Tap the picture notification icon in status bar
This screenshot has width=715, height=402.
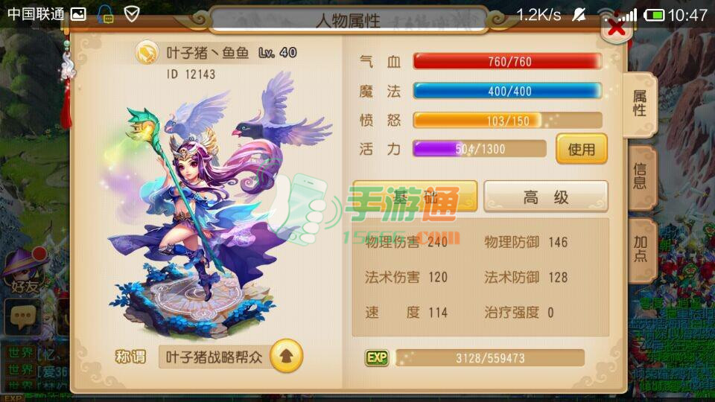coord(78,15)
